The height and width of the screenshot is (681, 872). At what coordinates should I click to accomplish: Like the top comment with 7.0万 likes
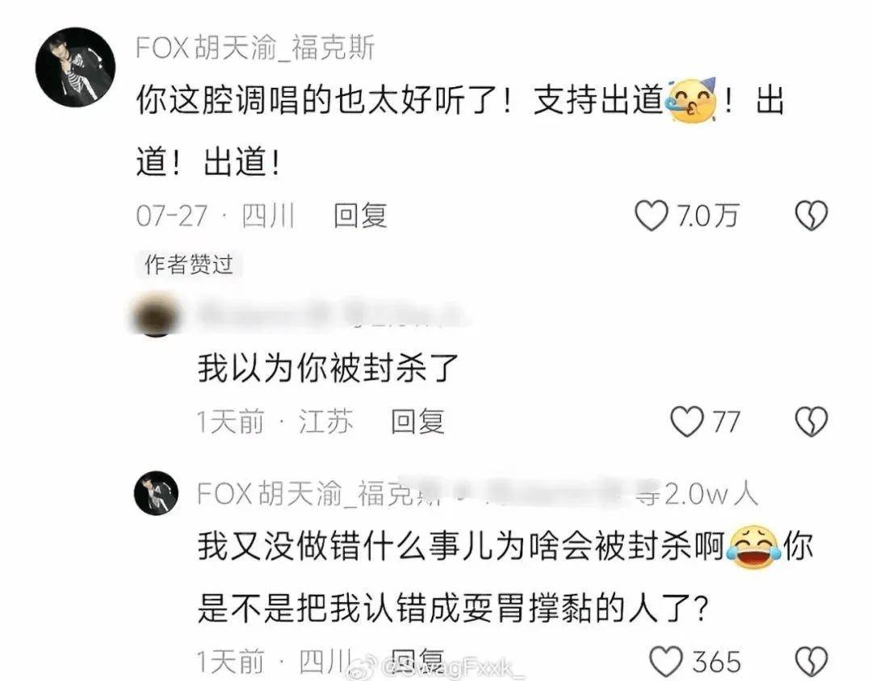coord(652,215)
